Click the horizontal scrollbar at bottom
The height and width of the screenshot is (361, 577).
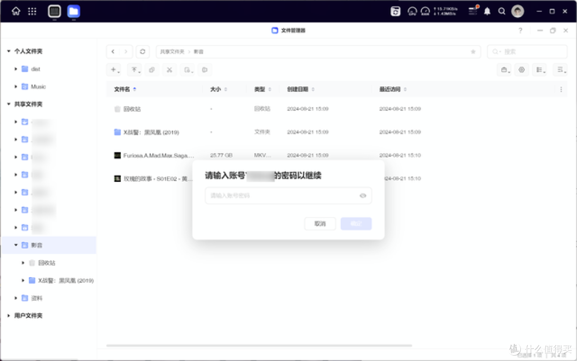tap(259, 346)
